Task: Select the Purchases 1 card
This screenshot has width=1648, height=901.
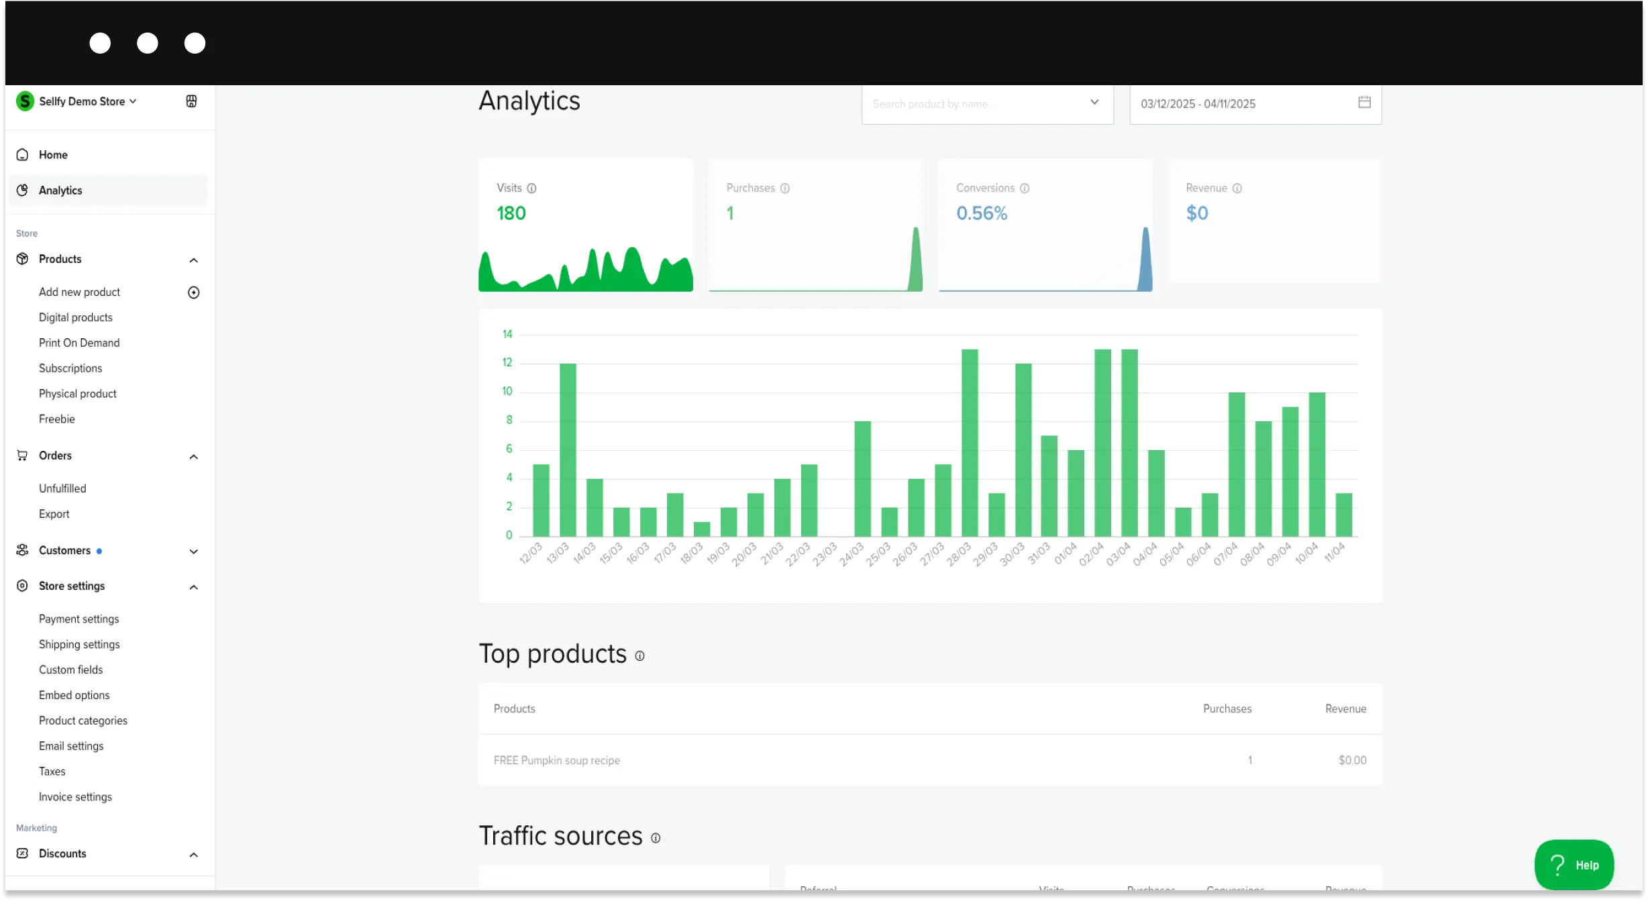Action: pyautogui.click(x=815, y=225)
